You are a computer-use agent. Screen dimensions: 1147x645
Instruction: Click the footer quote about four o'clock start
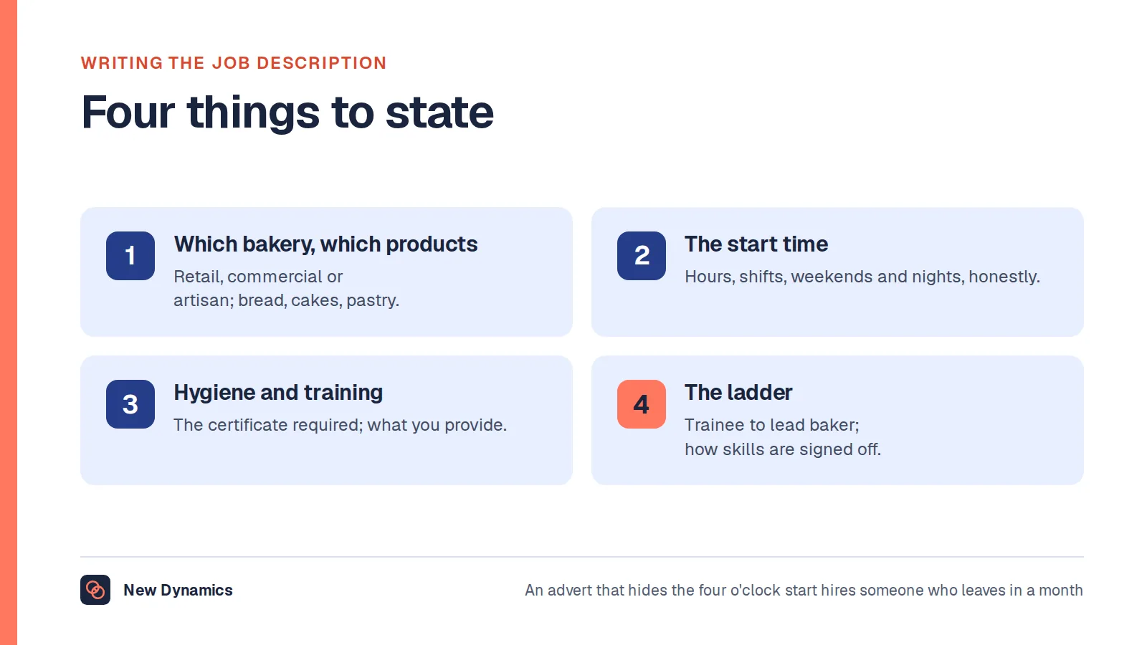pos(804,590)
